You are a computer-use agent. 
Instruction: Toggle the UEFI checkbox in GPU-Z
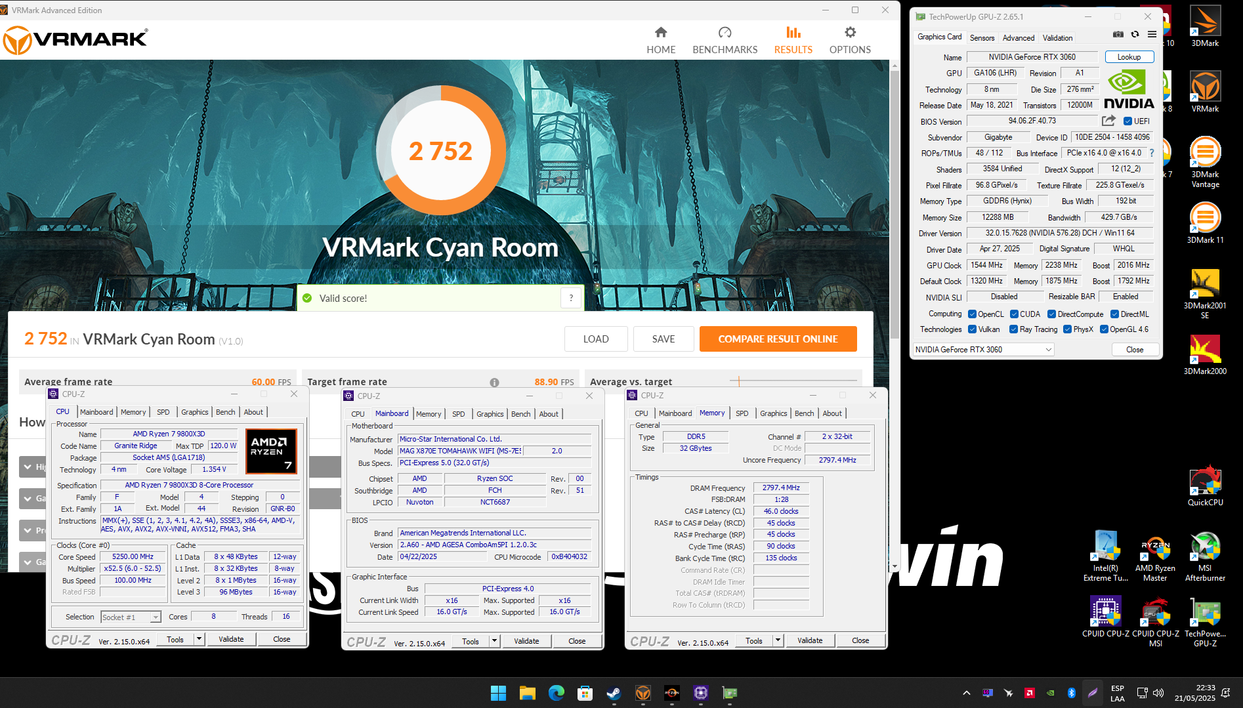pyautogui.click(x=1127, y=121)
